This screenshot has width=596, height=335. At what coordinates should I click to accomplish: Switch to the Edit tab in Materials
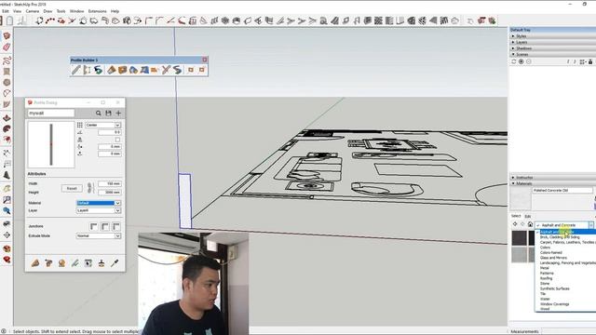pos(528,216)
